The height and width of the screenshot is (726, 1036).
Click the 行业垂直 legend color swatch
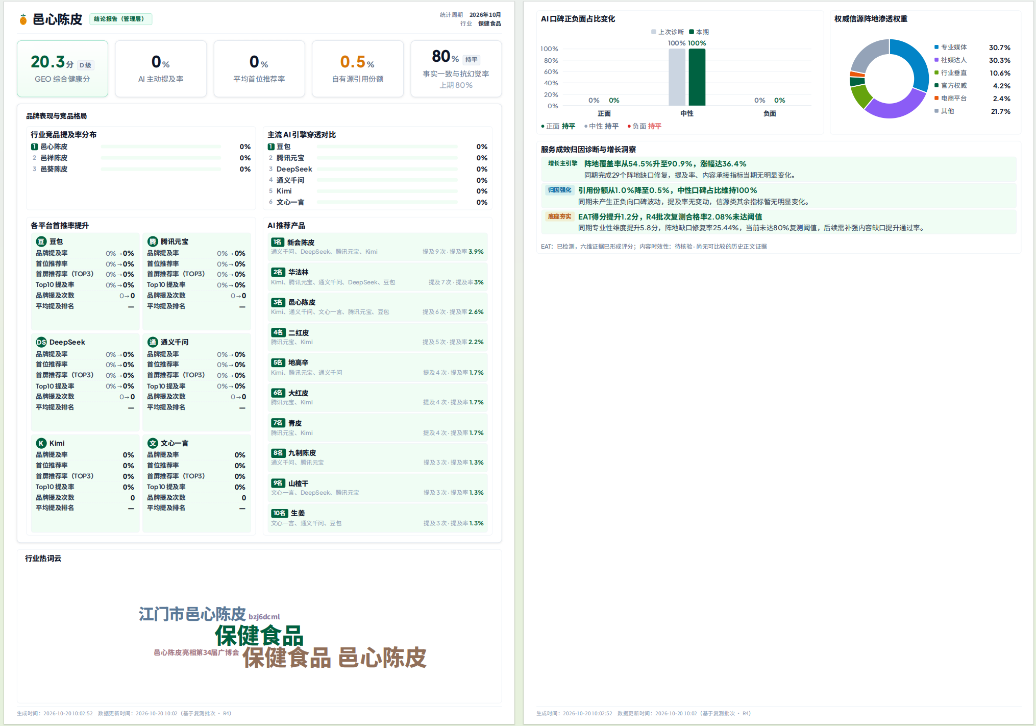coord(936,72)
